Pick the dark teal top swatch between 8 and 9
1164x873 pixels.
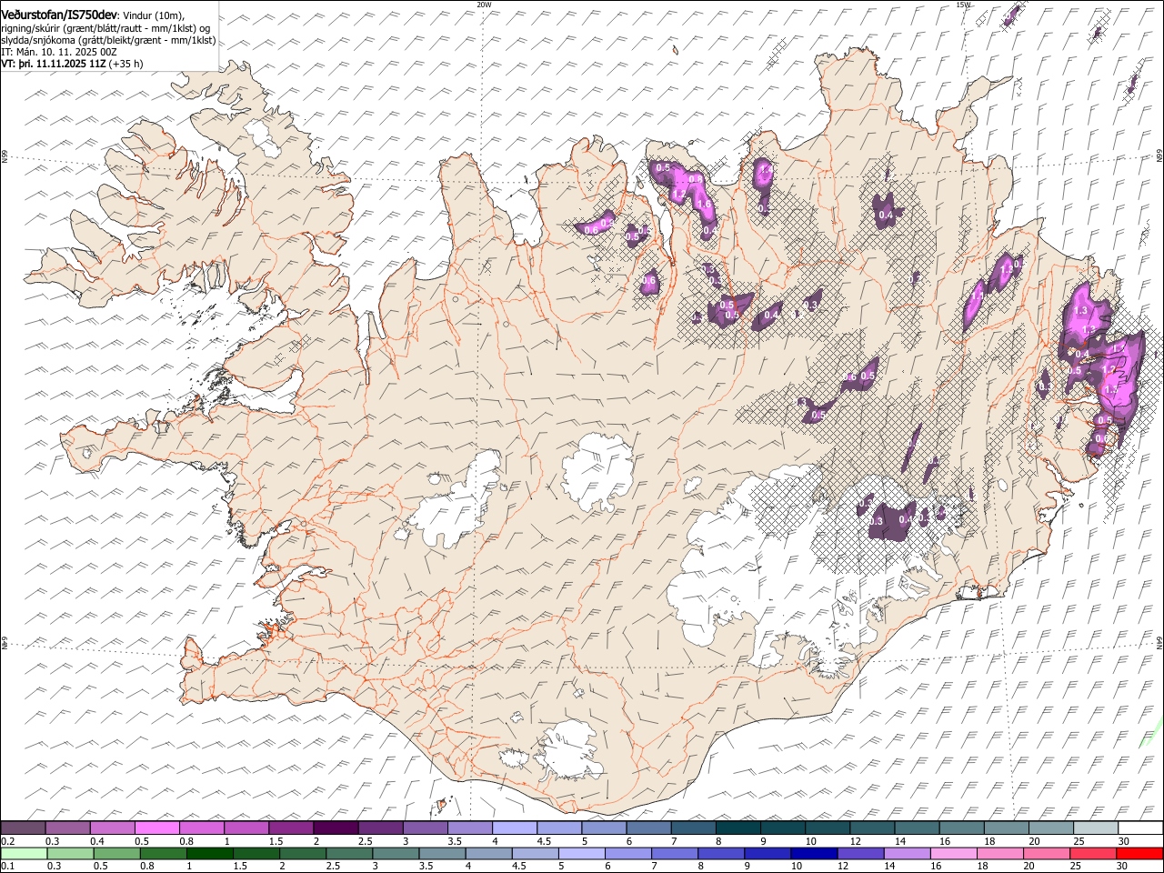pyautogui.click(x=738, y=828)
